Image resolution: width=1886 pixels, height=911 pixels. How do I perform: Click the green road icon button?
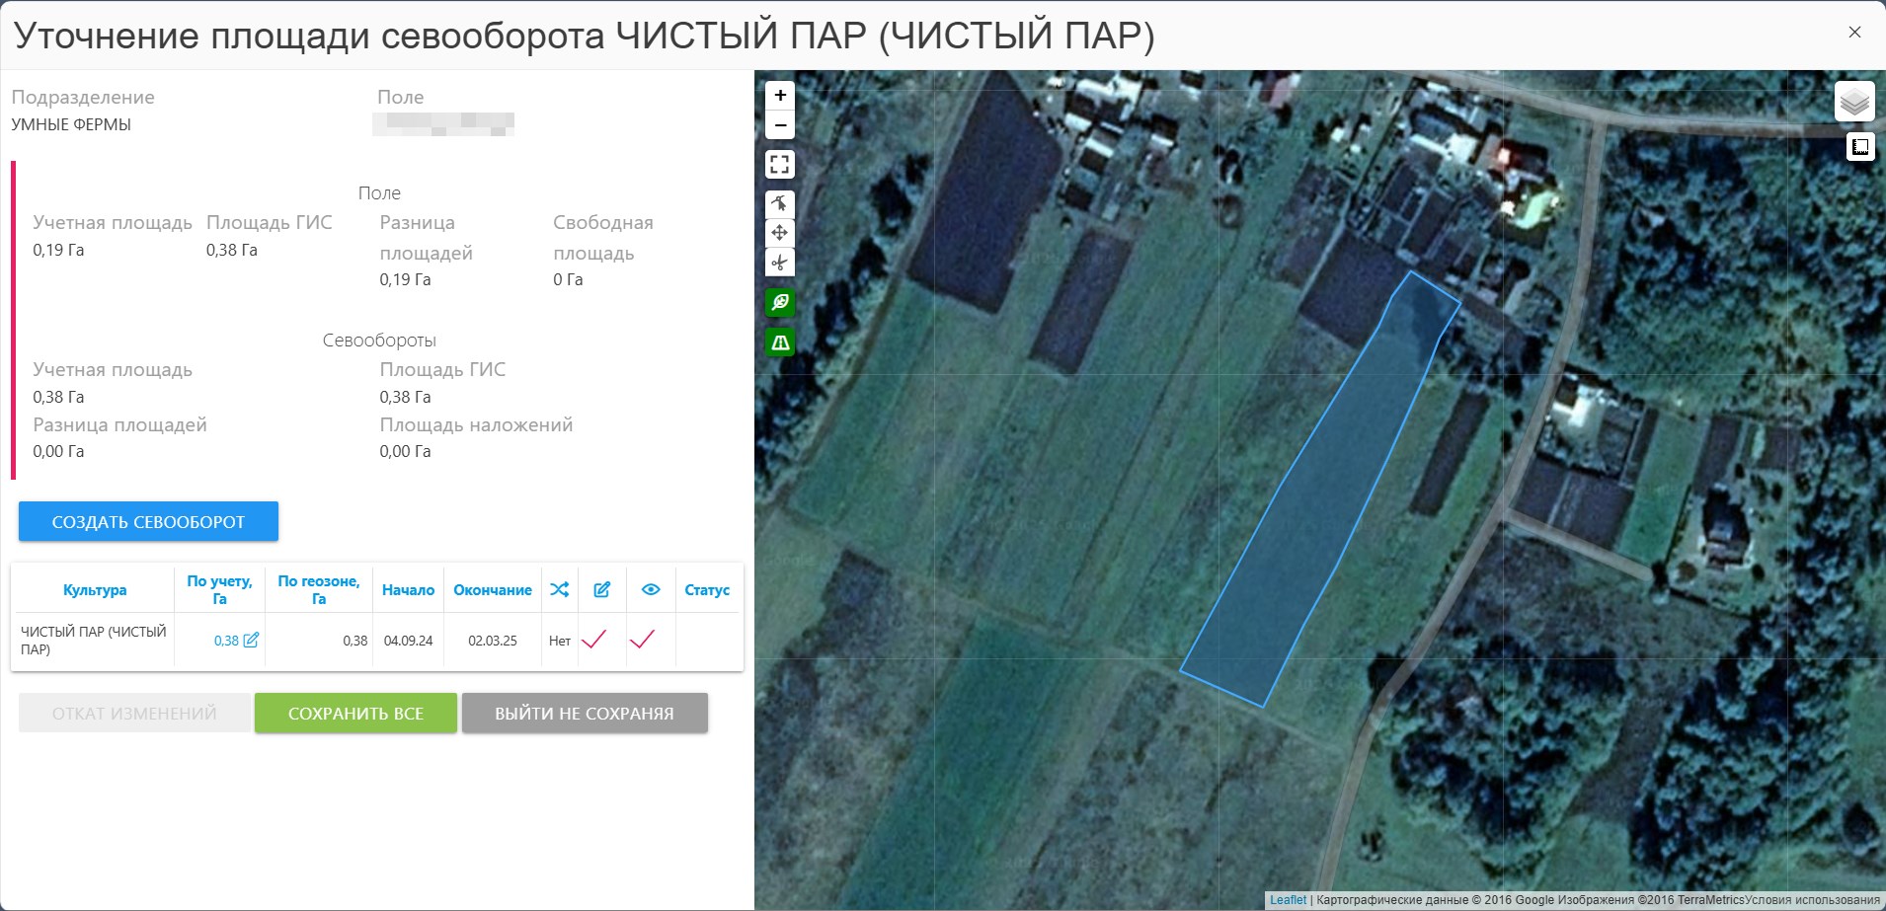(x=780, y=342)
